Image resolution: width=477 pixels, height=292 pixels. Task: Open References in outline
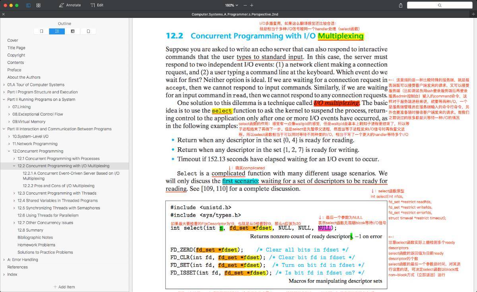coord(17,267)
